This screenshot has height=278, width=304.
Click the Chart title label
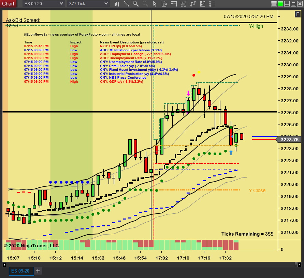point(8,4)
